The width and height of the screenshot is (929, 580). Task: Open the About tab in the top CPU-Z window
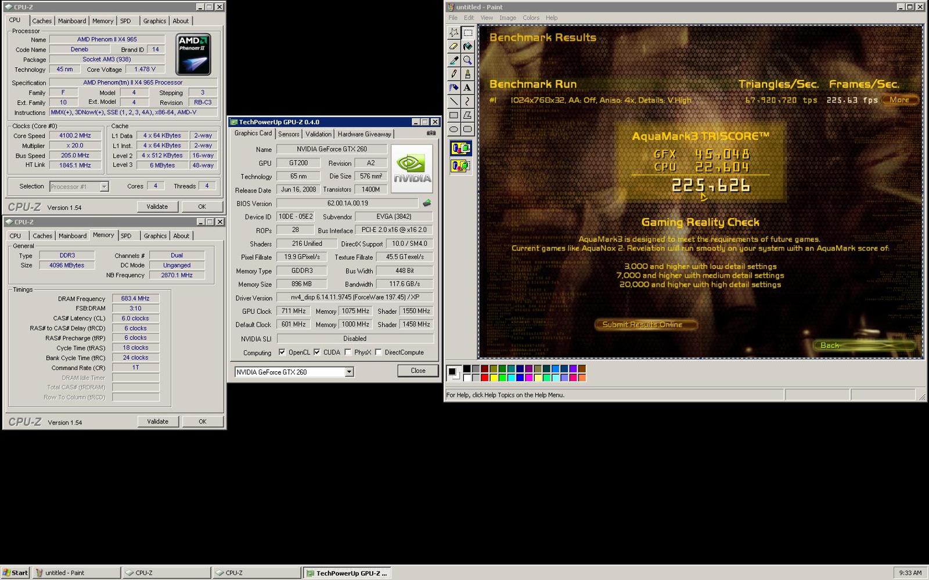tap(181, 21)
